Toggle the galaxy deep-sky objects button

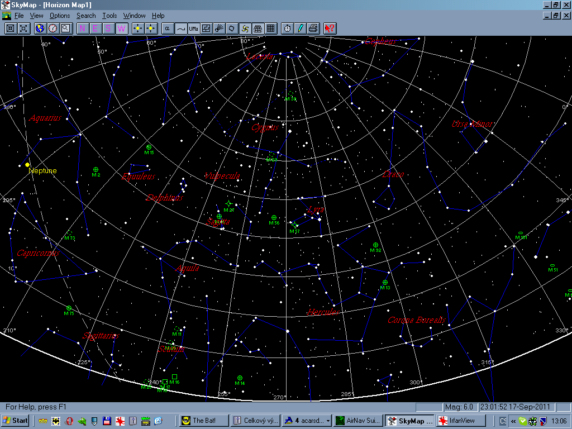click(x=245, y=28)
